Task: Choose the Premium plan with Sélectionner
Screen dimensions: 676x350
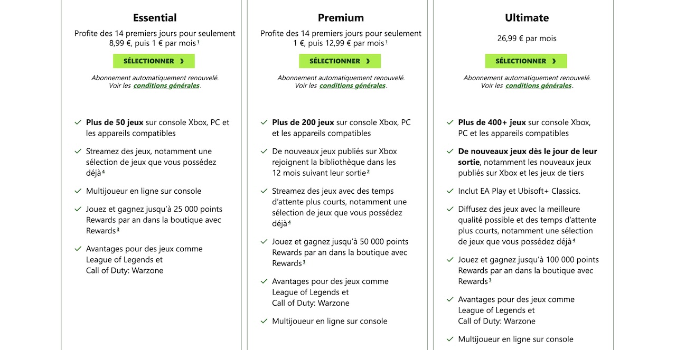Action: (x=340, y=61)
